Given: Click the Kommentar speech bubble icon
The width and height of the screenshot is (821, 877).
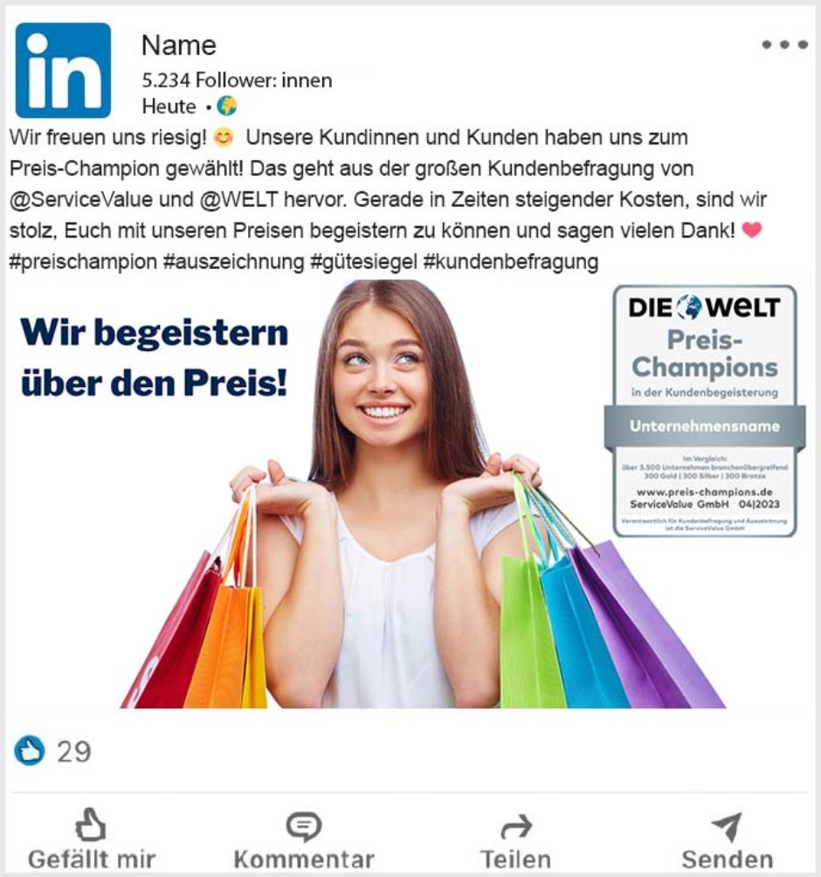Looking at the screenshot, I should (304, 826).
